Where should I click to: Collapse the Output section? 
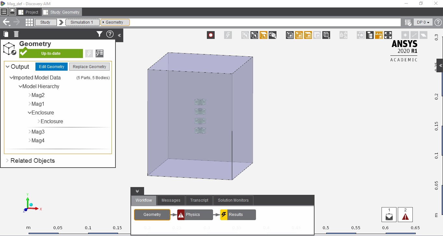pos(8,67)
